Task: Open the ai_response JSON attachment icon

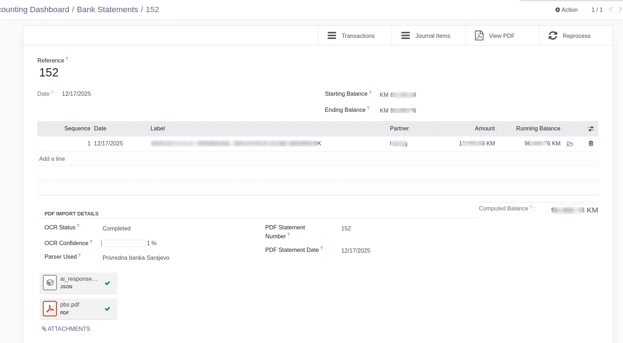Action: tap(50, 283)
